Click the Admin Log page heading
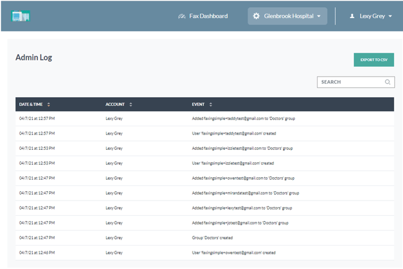The image size is (403, 269). click(34, 57)
